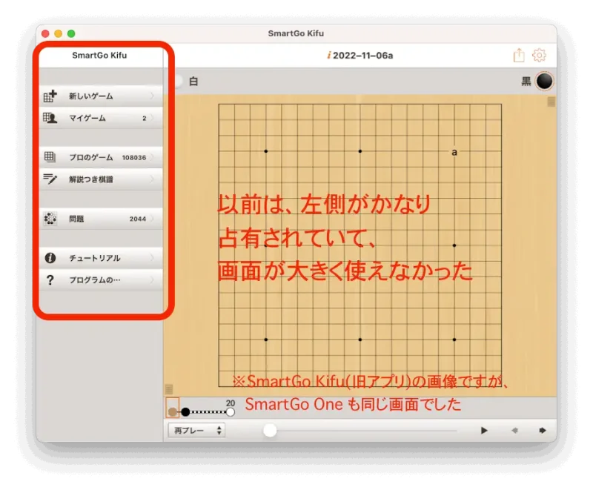Image resolution: width=593 pixels, height=490 pixels.
Task: Click the マイゲーム count 2
Action: [144, 119]
